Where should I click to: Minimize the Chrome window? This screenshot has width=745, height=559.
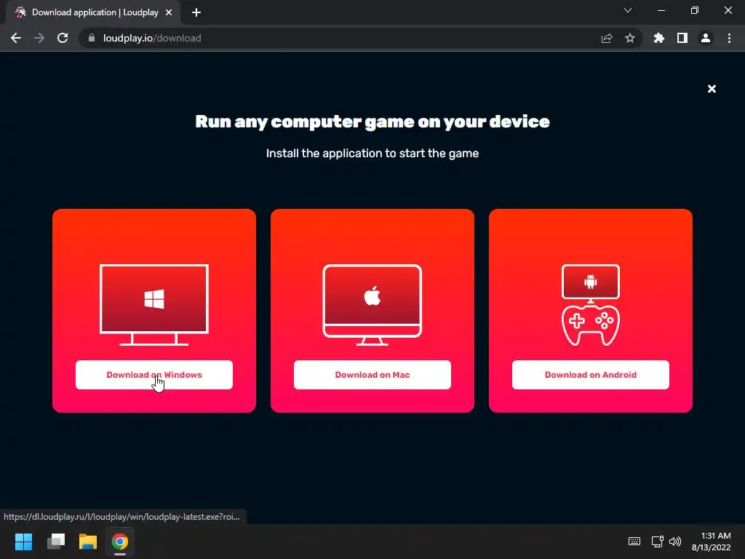point(661,10)
